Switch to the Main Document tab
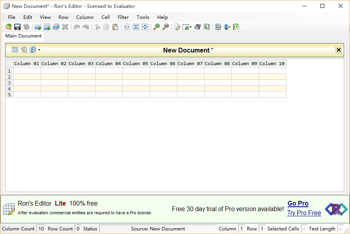 [23, 36]
